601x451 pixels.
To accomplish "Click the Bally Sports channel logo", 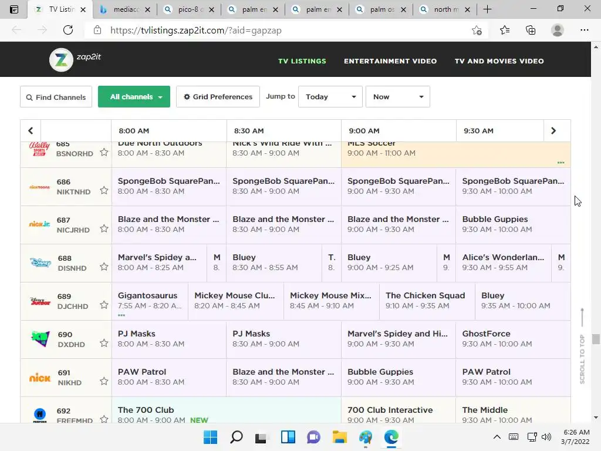I will point(39,149).
